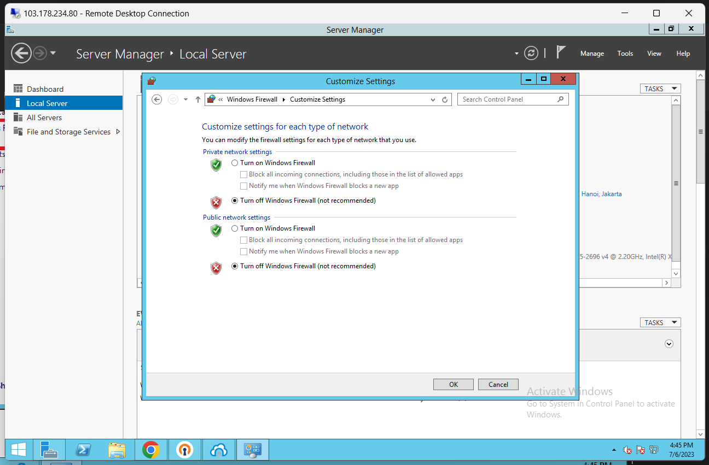Launch PowerShell from the taskbar
Image resolution: width=709 pixels, height=465 pixels.
coord(83,450)
